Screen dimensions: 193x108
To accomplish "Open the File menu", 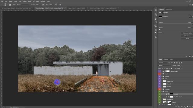I will (2, 1).
